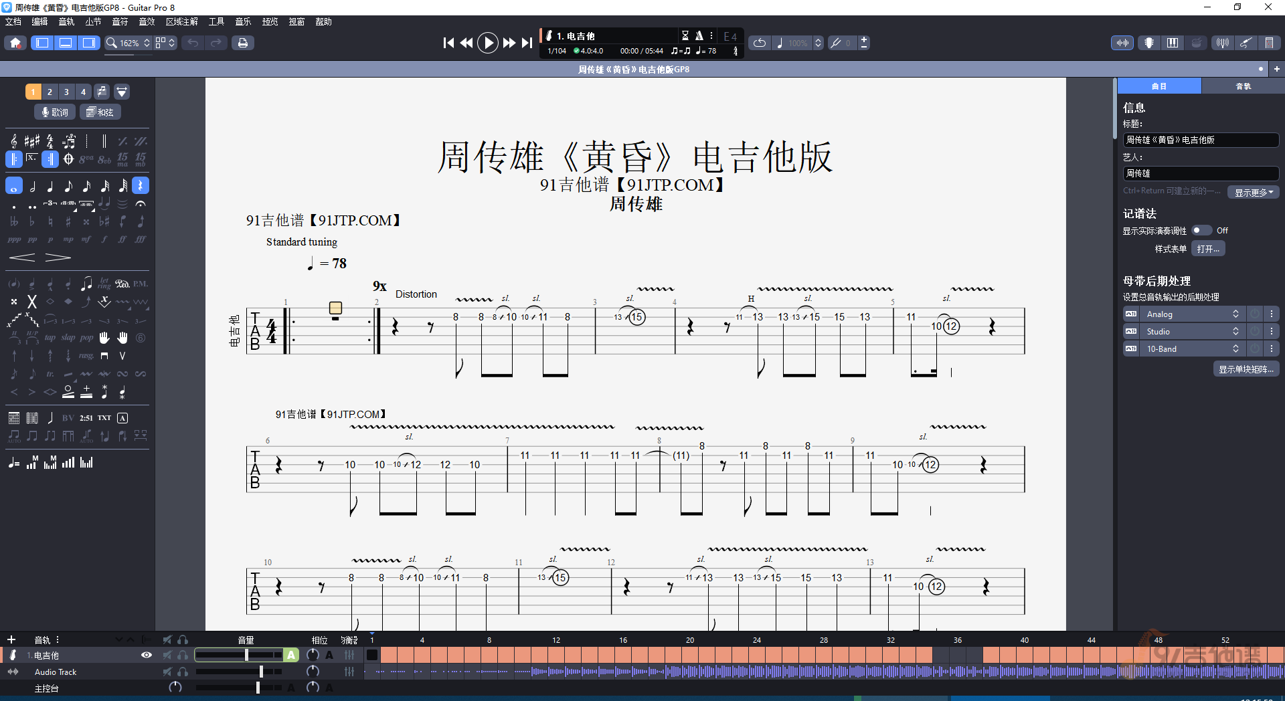1285x701 pixels.
Task: Click the home icon in toolbar
Action: click(x=15, y=43)
